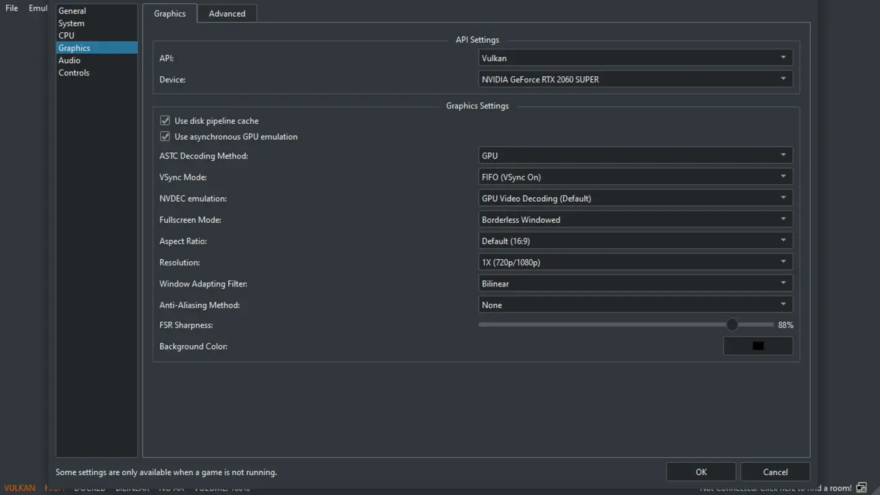The height and width of the screenshot is (495, 880).
Task: Click the HIGH accuracy indicator in the status bar
Action: [x=55, y=488]
